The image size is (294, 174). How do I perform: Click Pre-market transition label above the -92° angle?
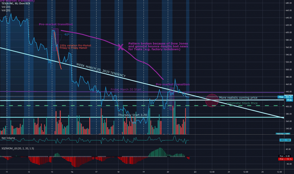tap(56, 24)
